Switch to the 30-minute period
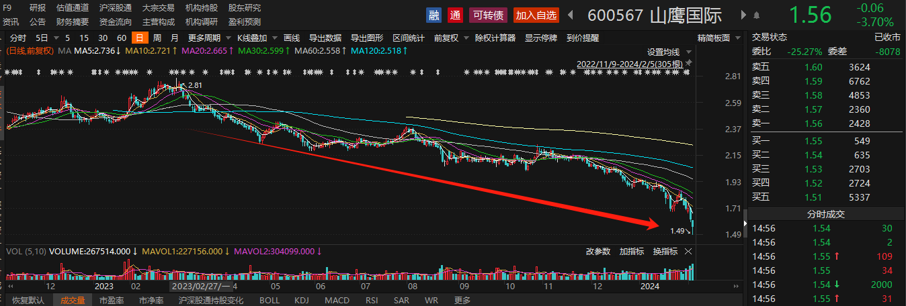 tap(103, 38)
